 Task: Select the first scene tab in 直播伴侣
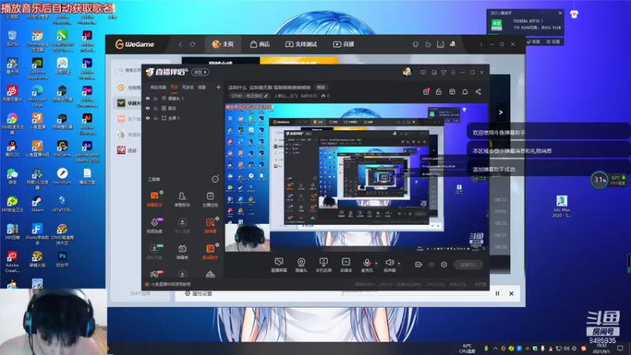tap(159, 87)
